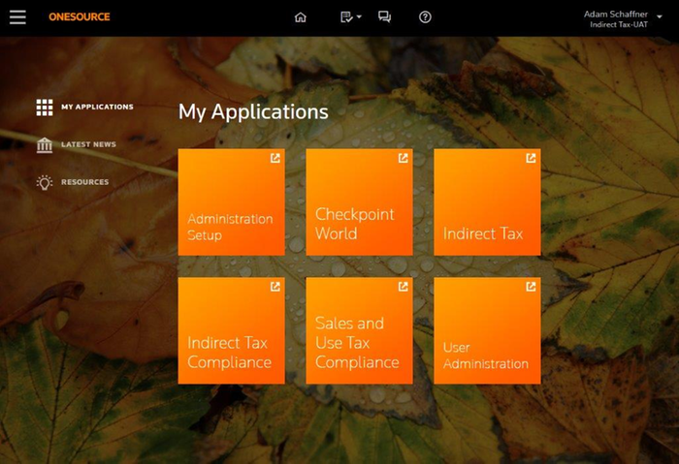Click the Help question mark icon

[425, 17]
